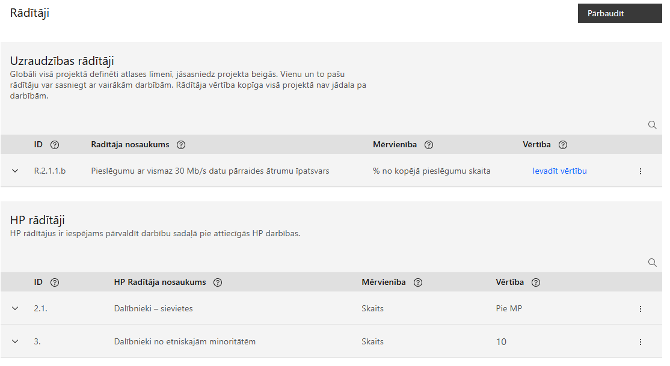Expand row 3. Dalībnieki no etniskajām minoritātēm
The height and width of the screenshot is (366, 670).
tap(15, 341)
